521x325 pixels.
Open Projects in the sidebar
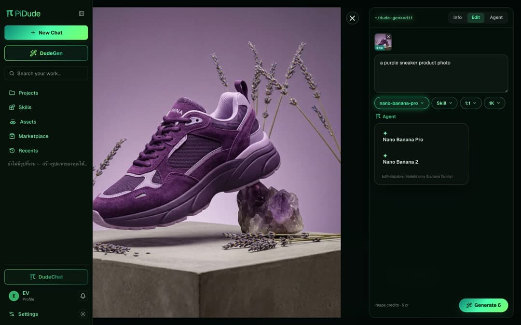click(28, 93)
